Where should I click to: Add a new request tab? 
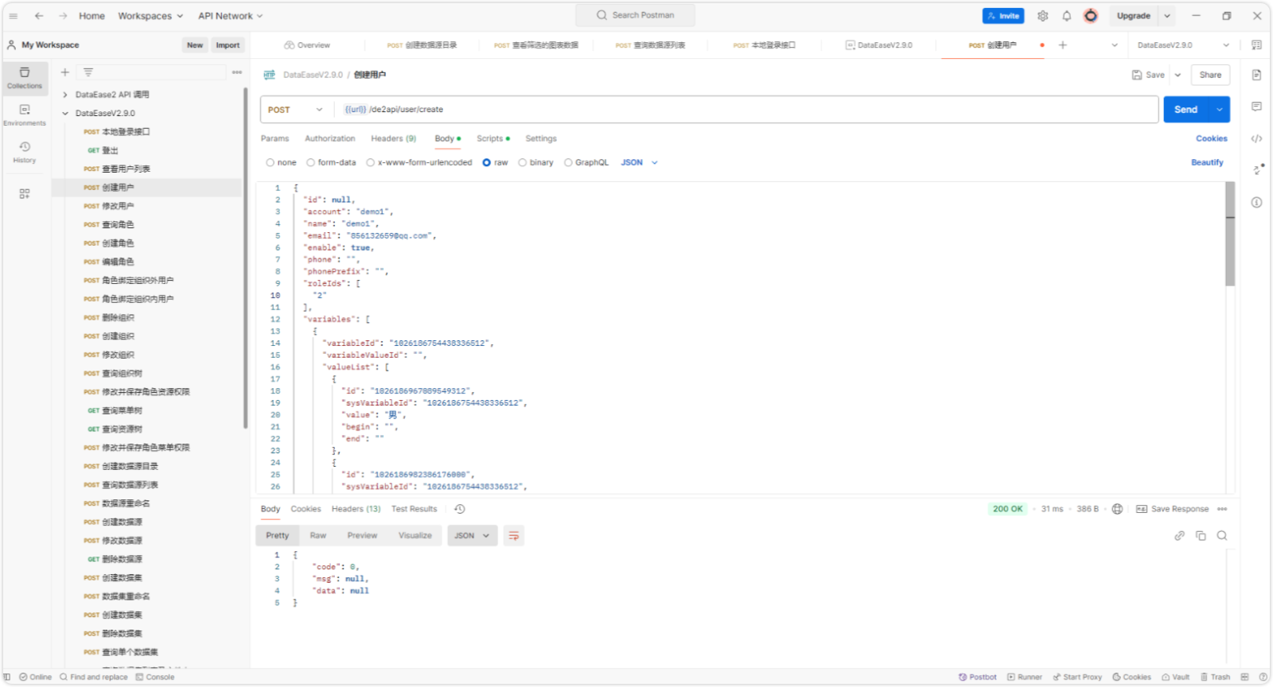[1063, 45]
